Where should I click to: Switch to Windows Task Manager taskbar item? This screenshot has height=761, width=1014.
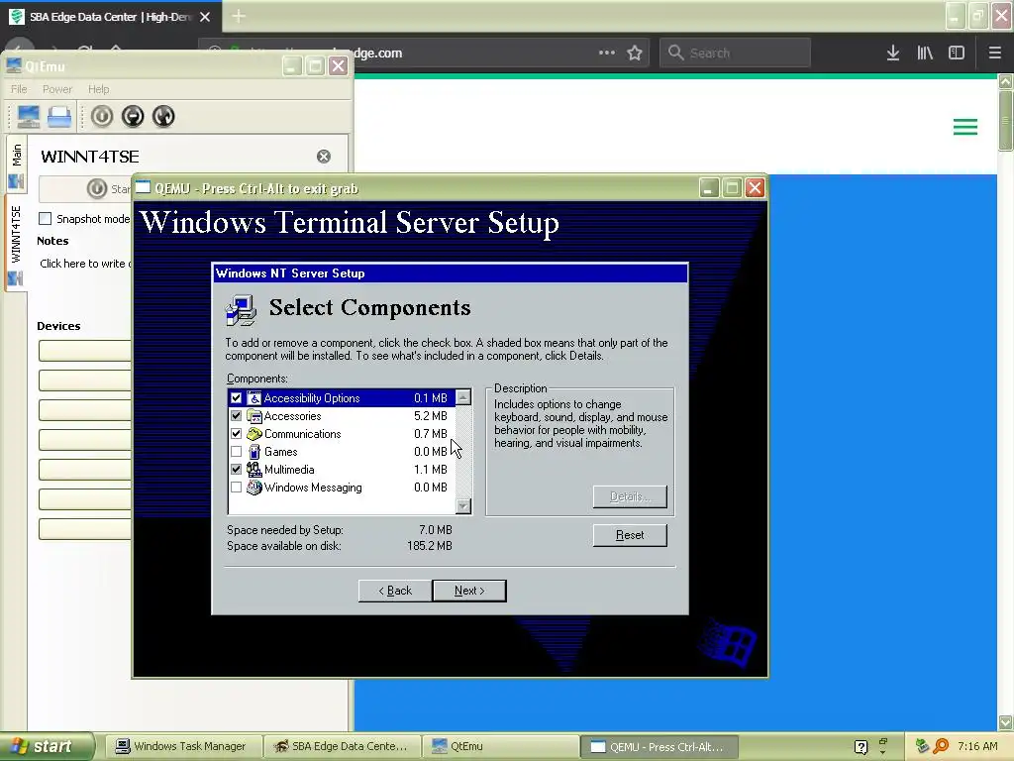181,747
